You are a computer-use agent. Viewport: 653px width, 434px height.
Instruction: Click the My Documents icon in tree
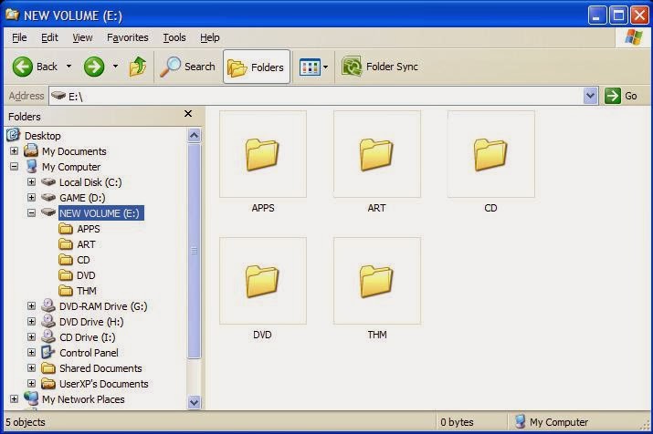coord(31,150)
